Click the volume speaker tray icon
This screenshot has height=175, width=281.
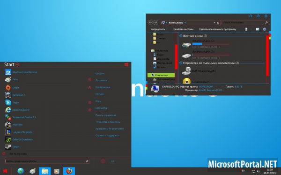pyautogui.click(x=258, y=171)
